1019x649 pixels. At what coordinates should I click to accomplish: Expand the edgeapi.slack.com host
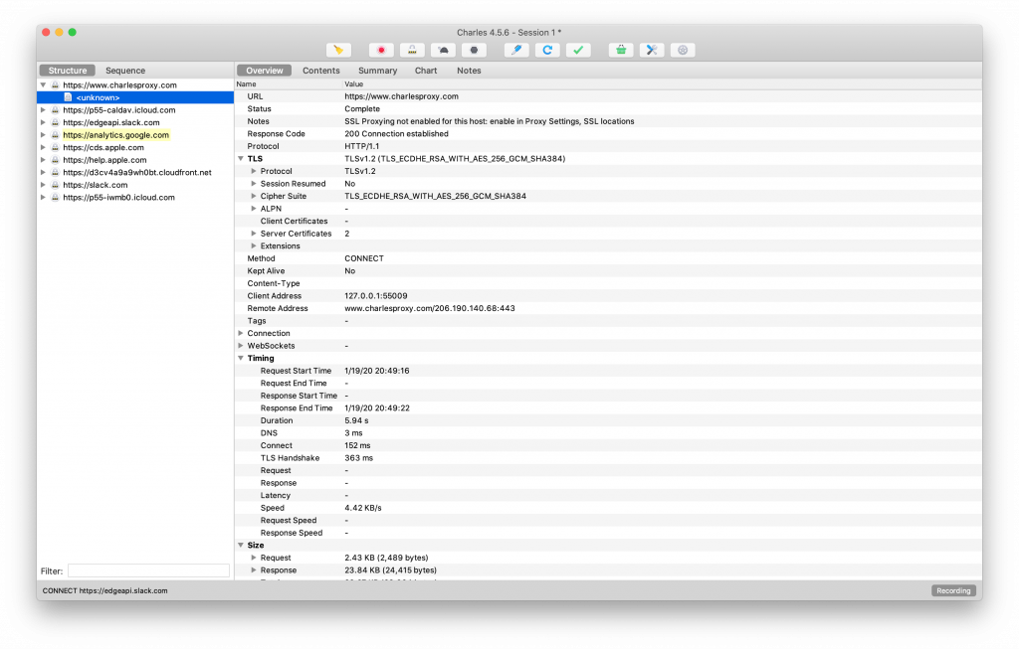(44, 122)
